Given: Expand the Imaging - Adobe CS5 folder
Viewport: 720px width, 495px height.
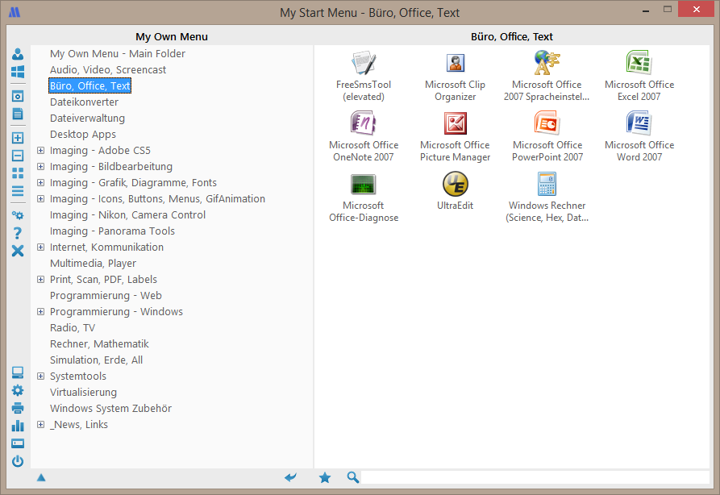Looking at the screenshot, I should [x=41, y=150].
